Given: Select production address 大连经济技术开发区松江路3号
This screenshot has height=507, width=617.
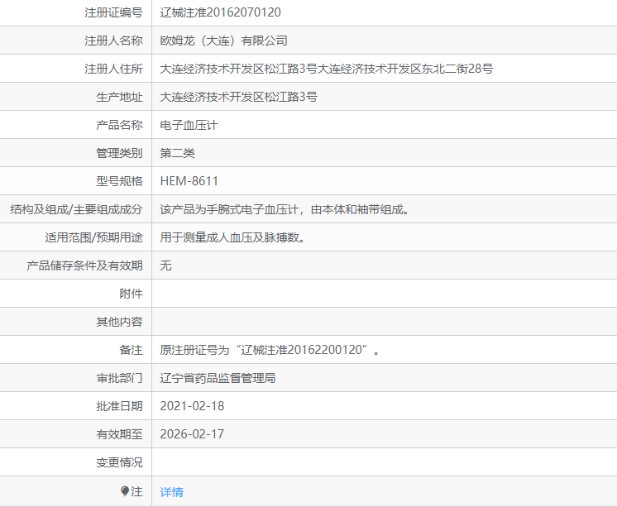Looking at the screenshot, I should [x=238, y=97].
